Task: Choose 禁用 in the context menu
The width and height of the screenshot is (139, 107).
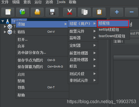Action: tap(42, 81)
